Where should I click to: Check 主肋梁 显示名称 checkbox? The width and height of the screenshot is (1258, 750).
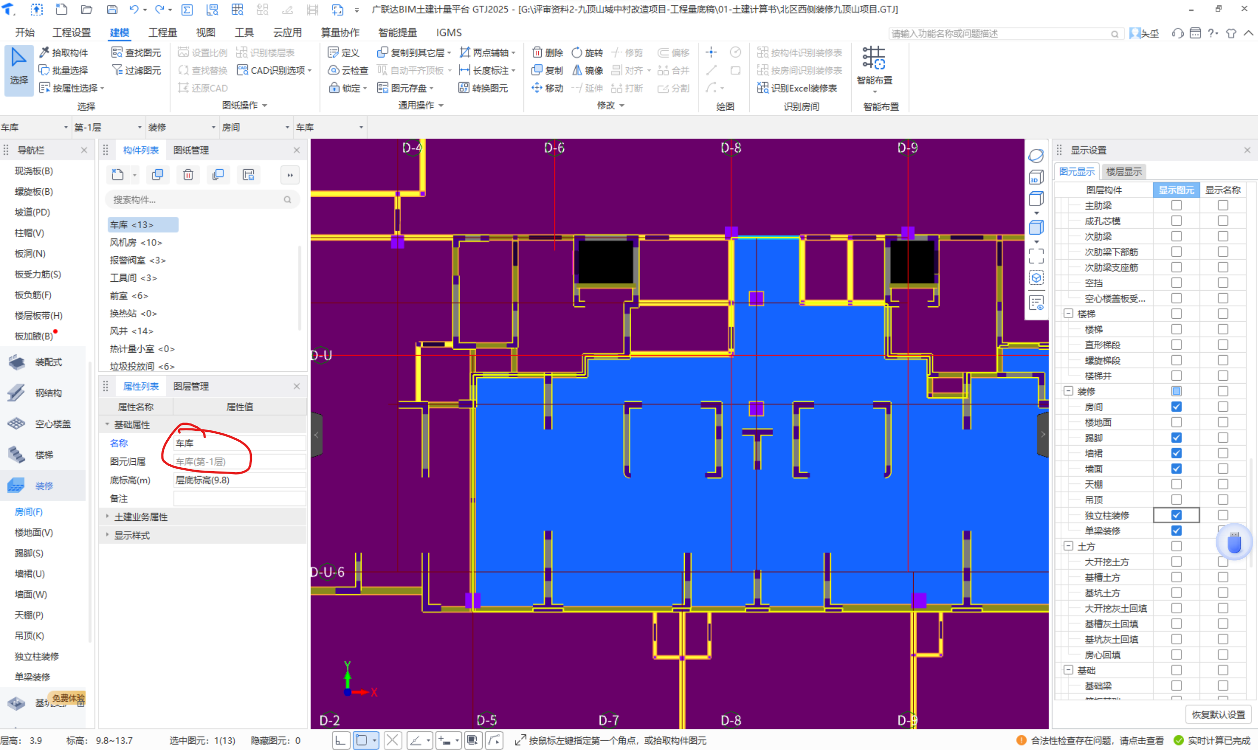1223,205
